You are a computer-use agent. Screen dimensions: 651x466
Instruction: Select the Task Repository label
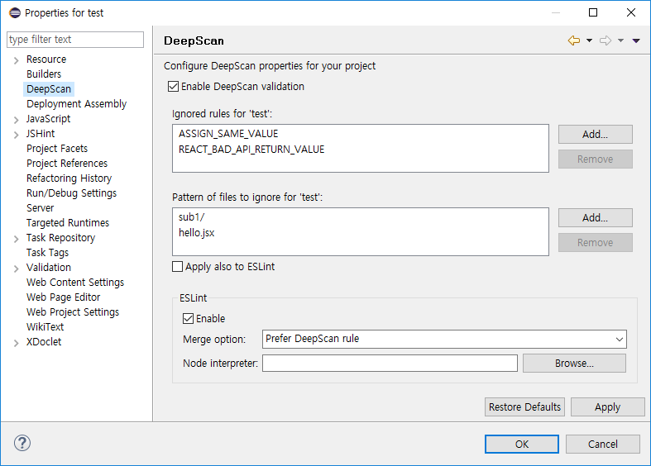coord(60,238)
